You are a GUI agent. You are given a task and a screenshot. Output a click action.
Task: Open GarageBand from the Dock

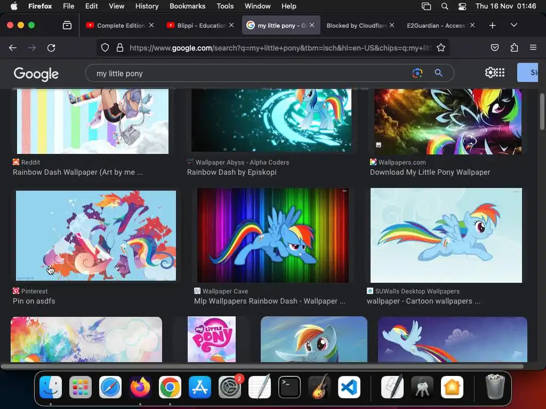pos(319,387)
